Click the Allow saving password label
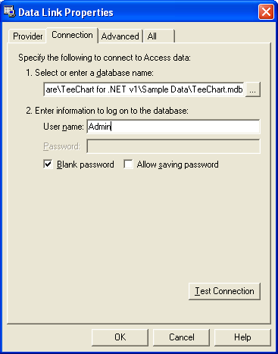 point(177,164)
